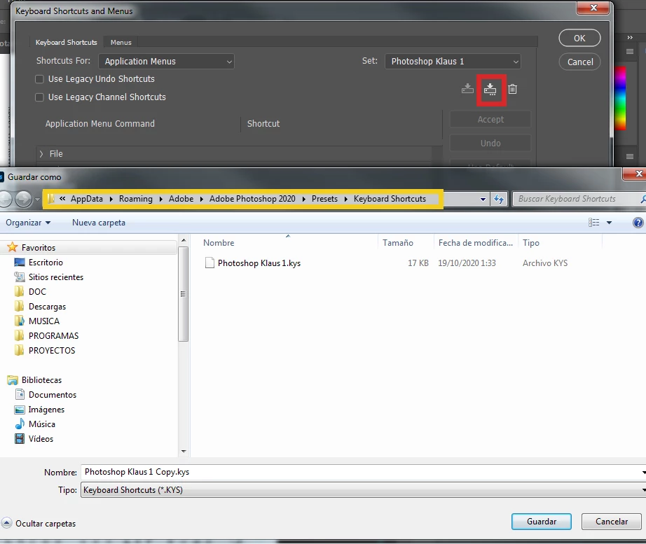Image resolution: width=646 pixels, height=544 pixels.
Task: Click the Photoshop panel collapse double-arrow
Action: tap(630, 38)
